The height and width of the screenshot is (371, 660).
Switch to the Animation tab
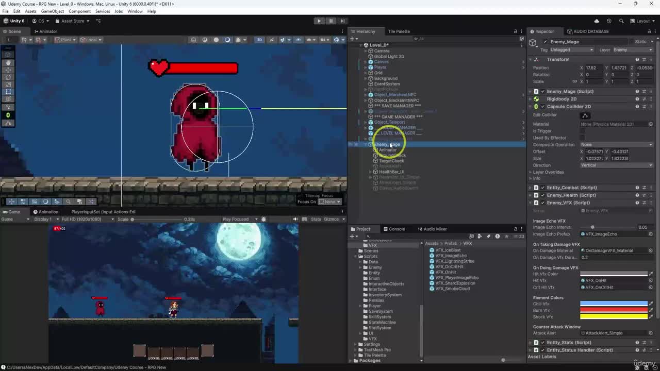[45, 212]
